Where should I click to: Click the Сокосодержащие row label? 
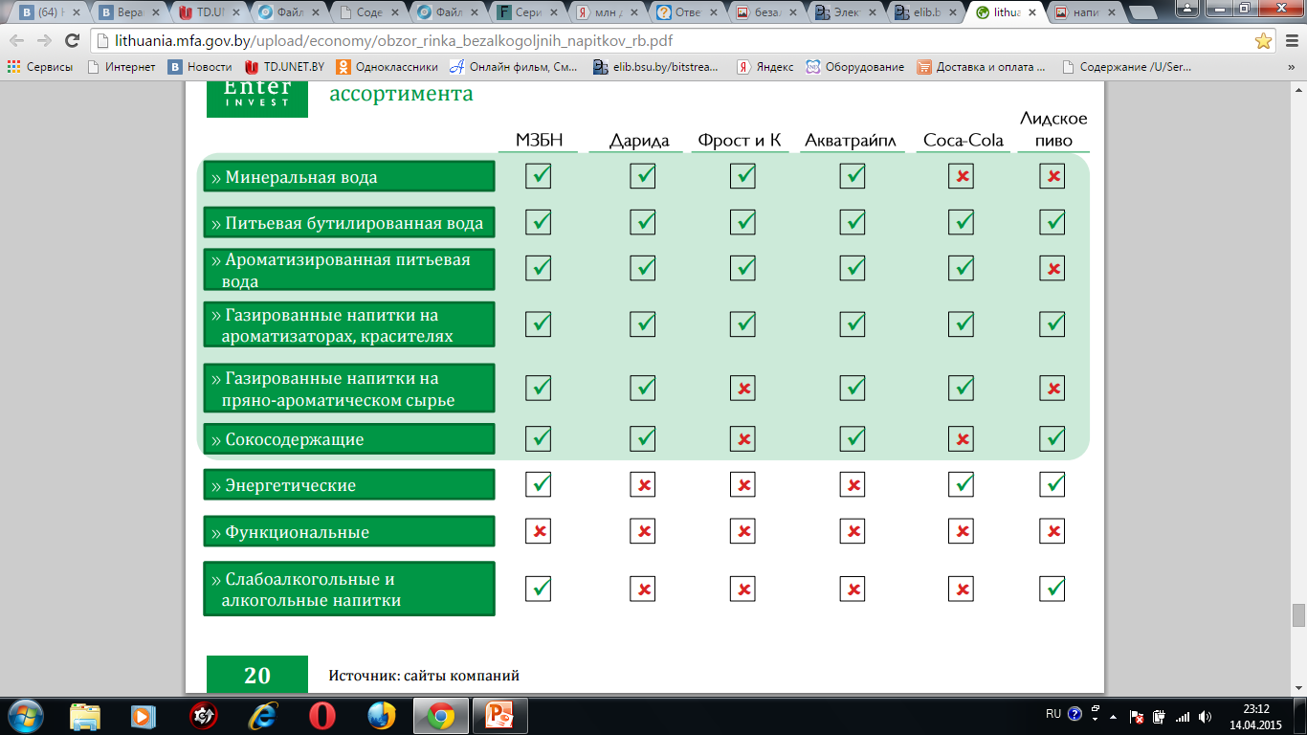tap(349, 439)
